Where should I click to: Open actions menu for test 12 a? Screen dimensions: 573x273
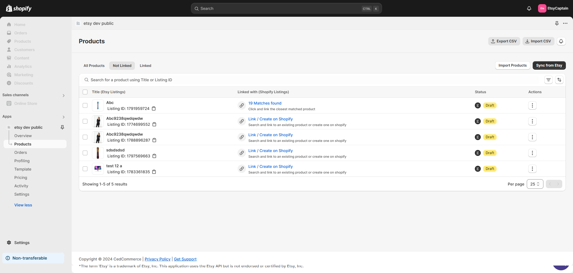pos(532,169)
